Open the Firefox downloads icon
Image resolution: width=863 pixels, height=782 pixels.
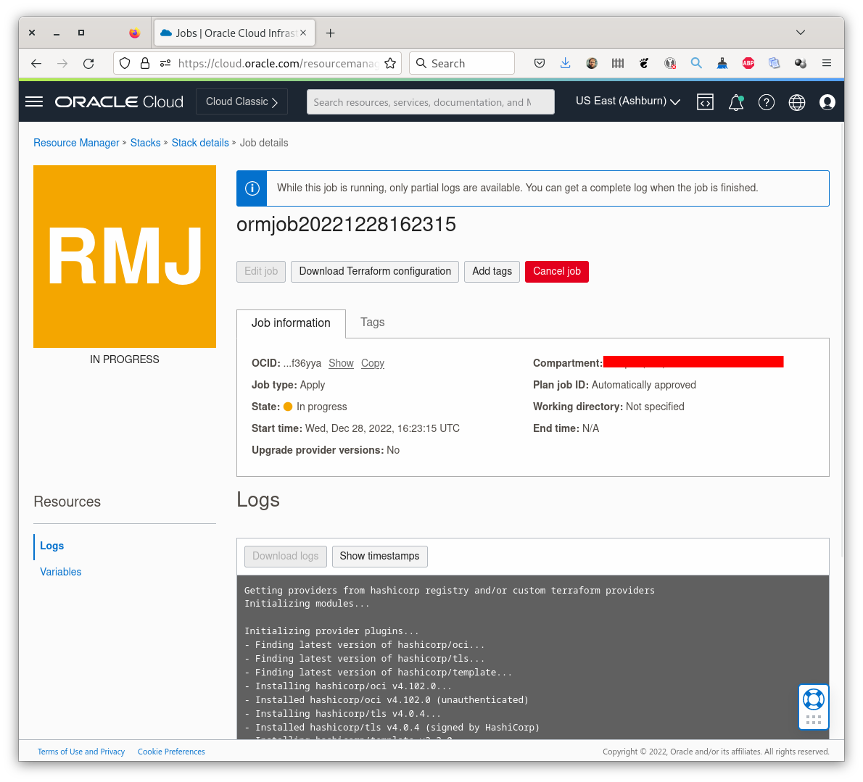(565, 63)
